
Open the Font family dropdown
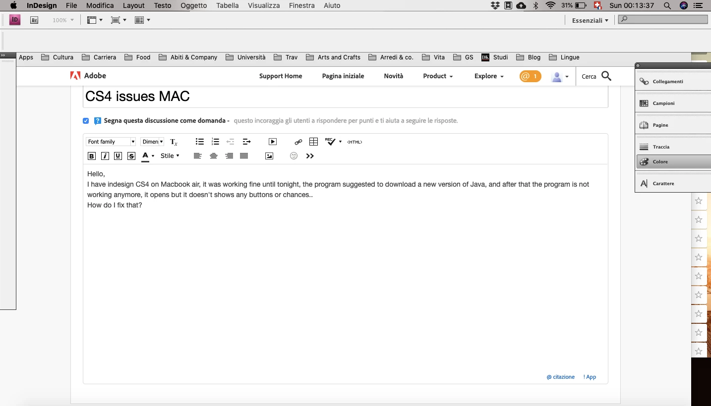(x=111, y=142)
